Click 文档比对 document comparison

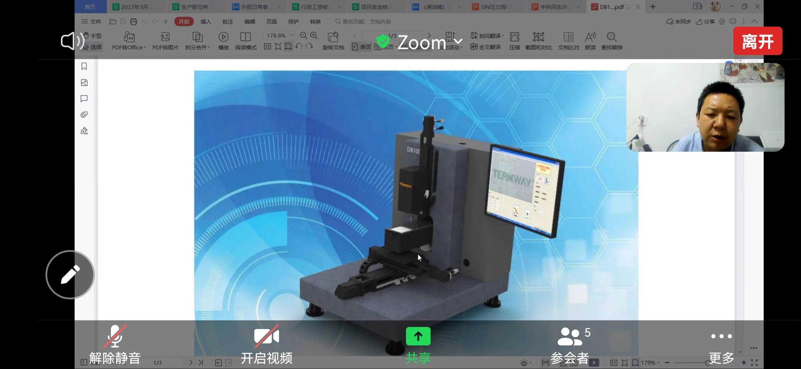[569, 41]
